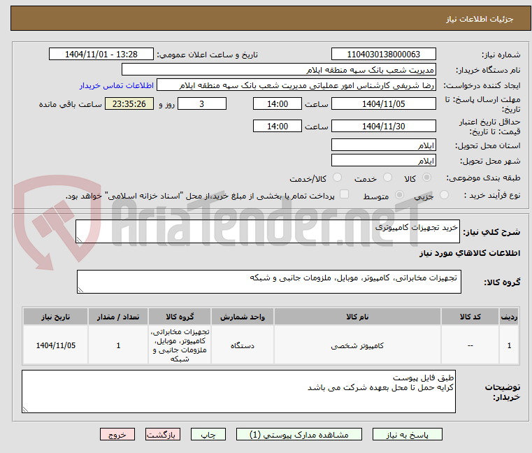Click the price validity date 1404/11/30 field
The width and height of the screenshot is (532, 453).
coord(383,127)
